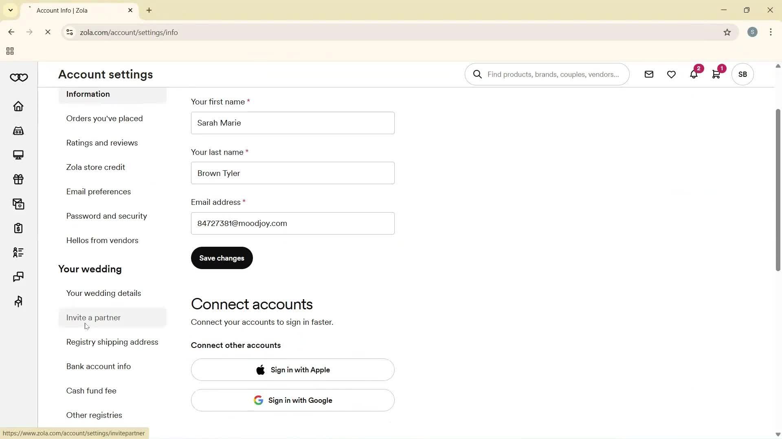Open favorites heart icon in header
782x439 pixels.
671,74
